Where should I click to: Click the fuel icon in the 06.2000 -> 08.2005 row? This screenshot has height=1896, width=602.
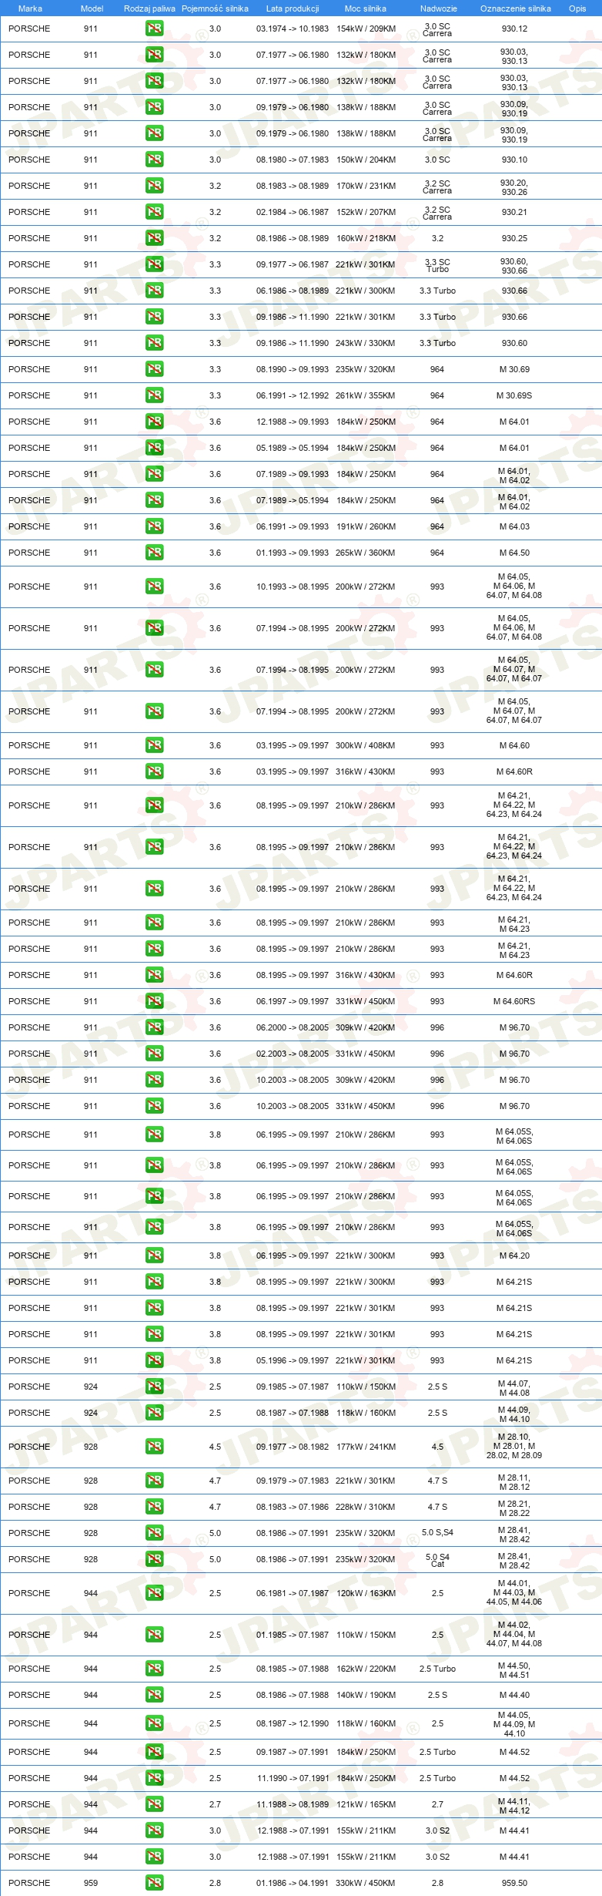tap(154, 1027)
